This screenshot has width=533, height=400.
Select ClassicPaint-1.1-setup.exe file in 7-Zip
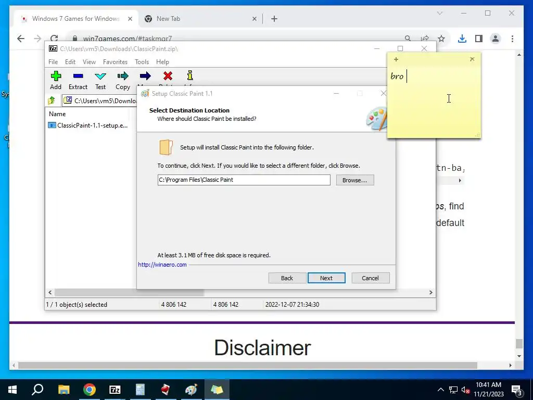[x=88, y=125]
